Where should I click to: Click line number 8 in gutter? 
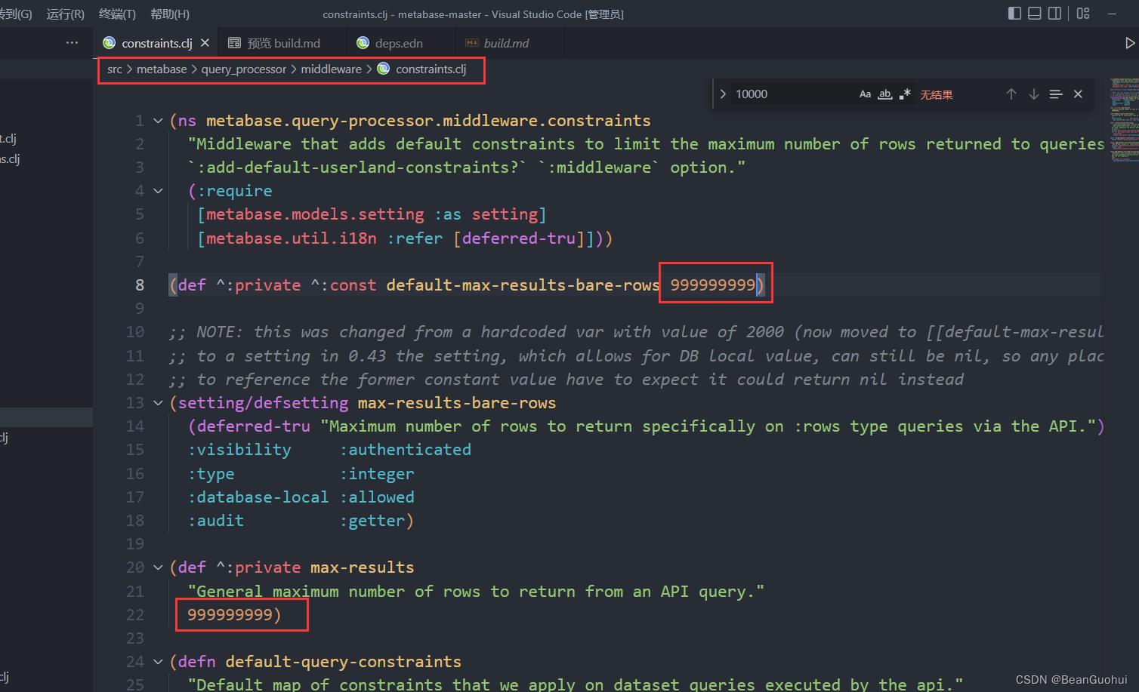tap(140, 285)
